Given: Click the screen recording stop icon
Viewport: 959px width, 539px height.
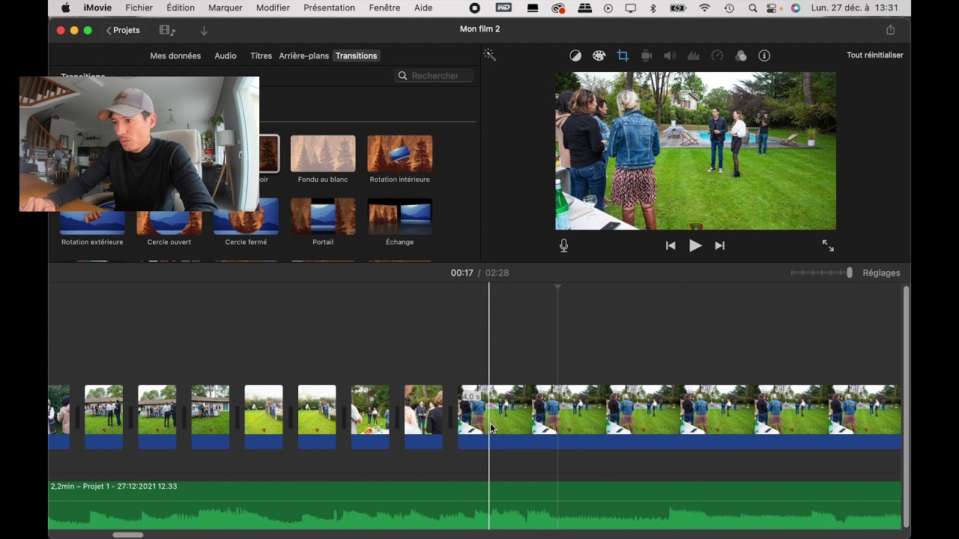Looking at the screenshot, I should [x=475, y=8].
